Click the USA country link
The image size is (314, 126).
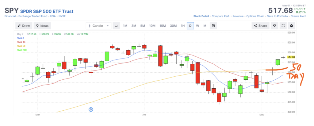pyautogui.click(x=53, y=16)
